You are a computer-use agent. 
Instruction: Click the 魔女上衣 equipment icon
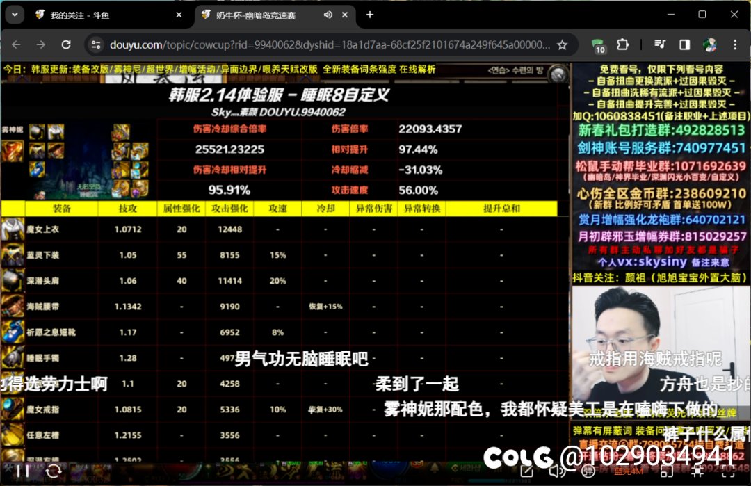(x=13, y=229)
